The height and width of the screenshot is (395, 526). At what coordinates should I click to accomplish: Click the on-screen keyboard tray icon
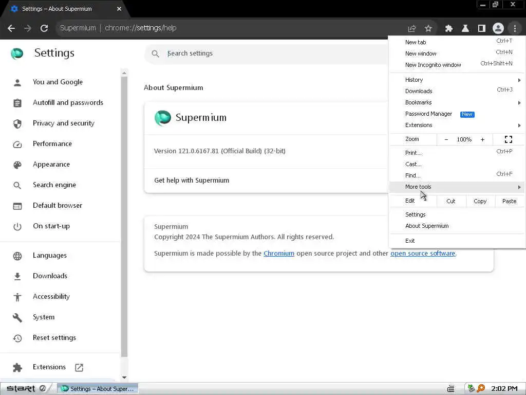click(451, 389)
